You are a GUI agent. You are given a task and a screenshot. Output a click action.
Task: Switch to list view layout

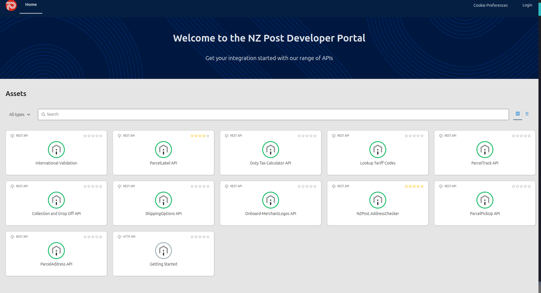(527, 114)
